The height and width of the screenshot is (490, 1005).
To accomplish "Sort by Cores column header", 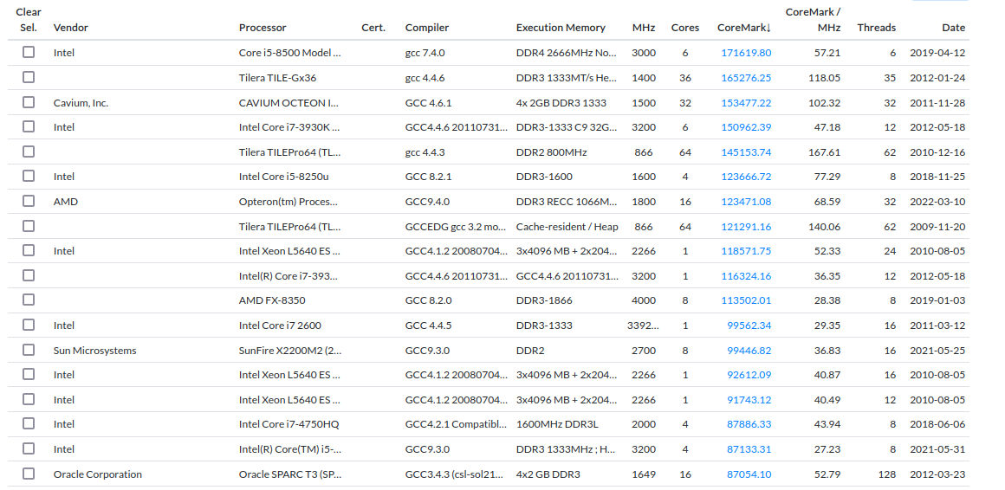I will pos(685,28).
